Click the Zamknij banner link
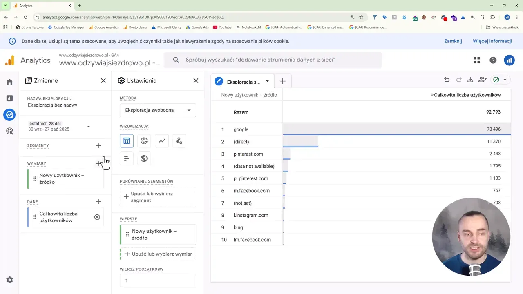Image resolution: width=523 pixels, height=294 pixels. click(x=453, y=41)
